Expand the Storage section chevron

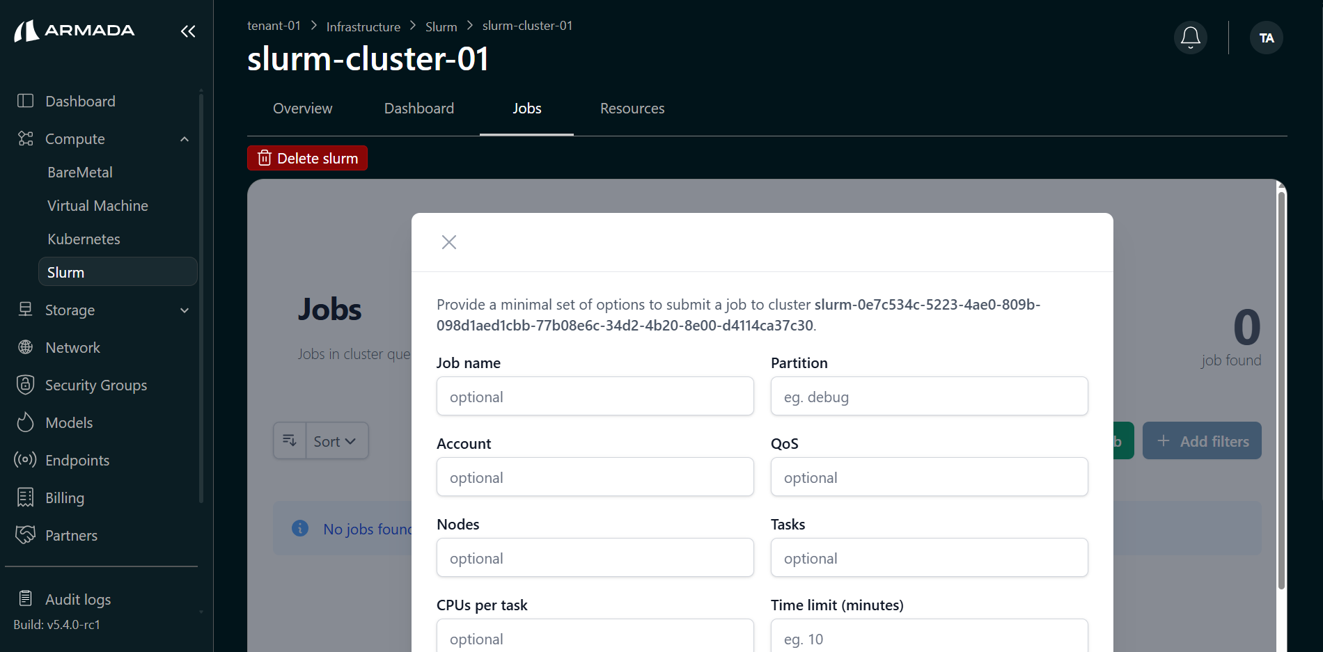click(x=185, y=310)
